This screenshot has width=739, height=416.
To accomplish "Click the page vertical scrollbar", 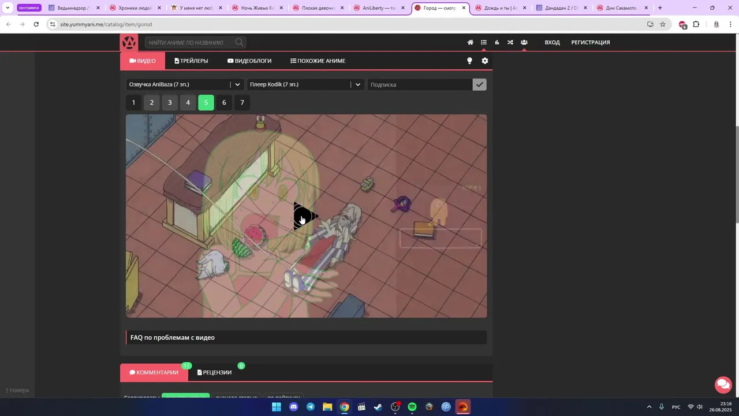I will click(736, 173).
